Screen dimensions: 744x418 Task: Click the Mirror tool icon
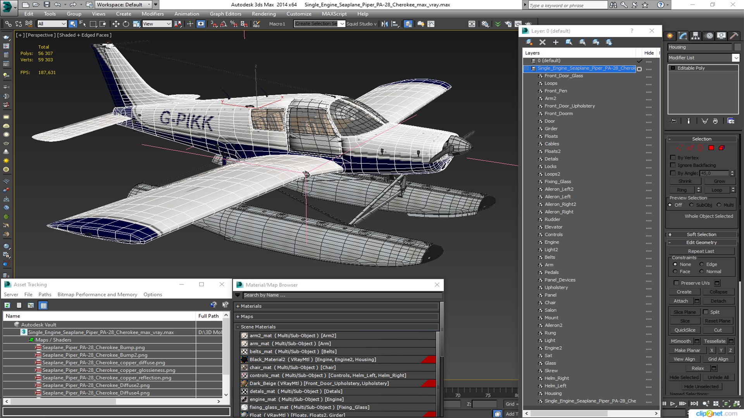pos(384,24)
